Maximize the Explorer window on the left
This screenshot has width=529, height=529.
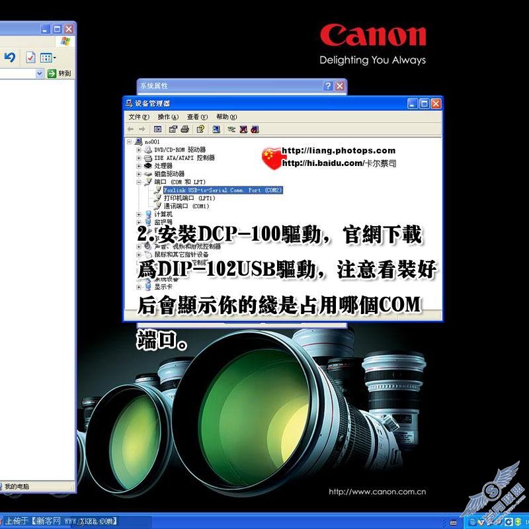point(57,29)
